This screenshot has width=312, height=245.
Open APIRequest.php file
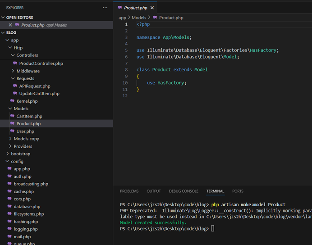pyautogui.click(x=35, y=86)
